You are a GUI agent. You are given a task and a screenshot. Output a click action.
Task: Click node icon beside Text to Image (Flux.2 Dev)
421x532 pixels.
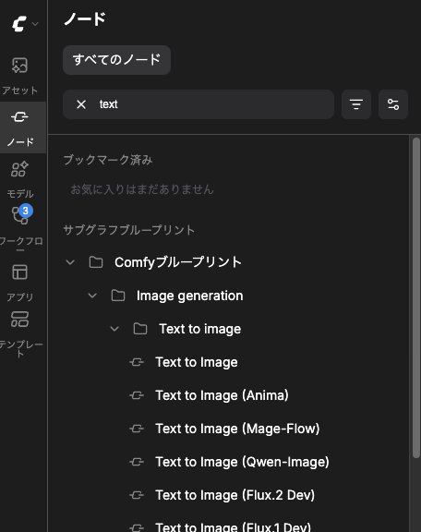tap(137, 495)
